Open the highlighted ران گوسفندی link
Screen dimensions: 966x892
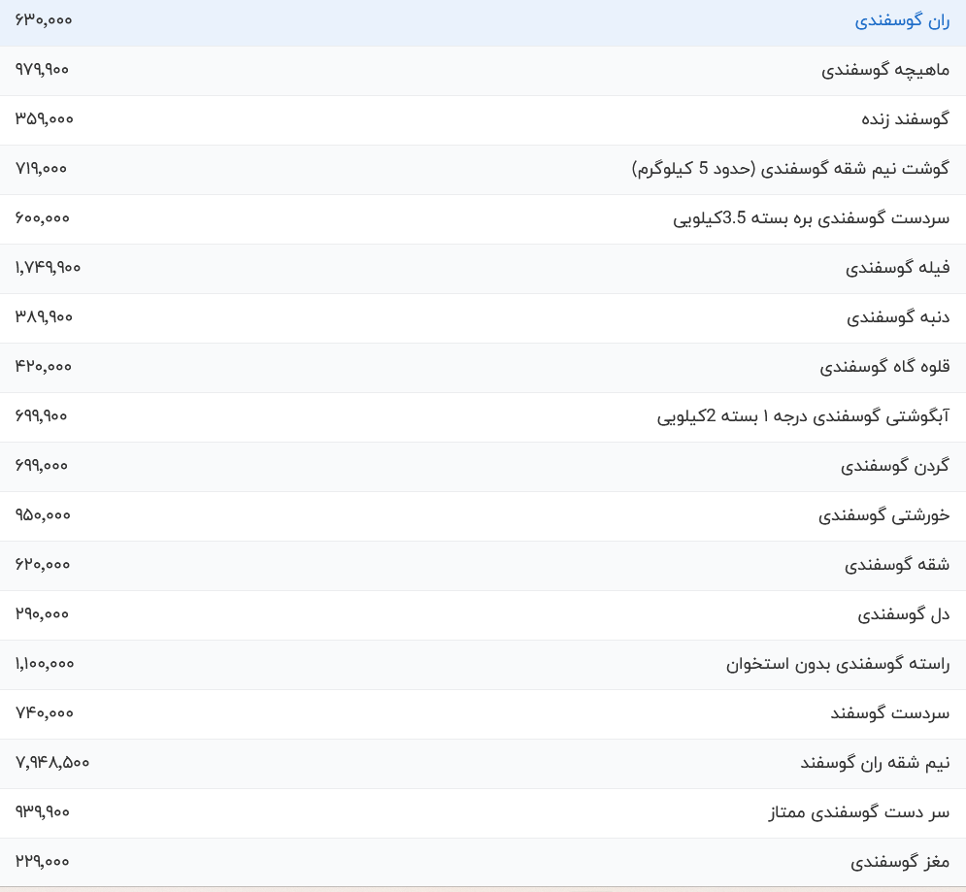tap(902, 21)
